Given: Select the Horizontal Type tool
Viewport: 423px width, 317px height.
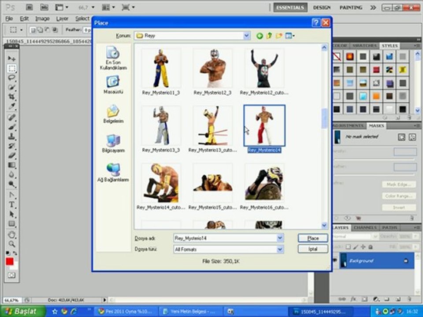Looking at the screenshot, I should click(11, 205).
